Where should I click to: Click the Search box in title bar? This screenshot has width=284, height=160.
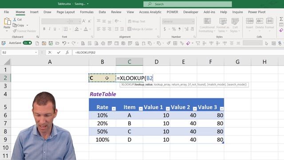coord(187,4)
